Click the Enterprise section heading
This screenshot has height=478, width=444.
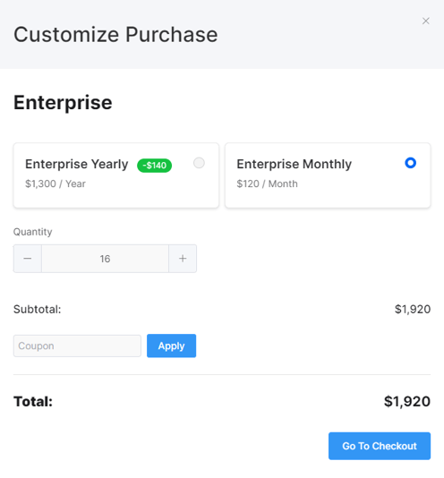[x=63, y=103]
